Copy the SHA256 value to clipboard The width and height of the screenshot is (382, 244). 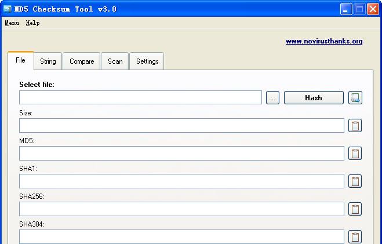click(355, 209)
